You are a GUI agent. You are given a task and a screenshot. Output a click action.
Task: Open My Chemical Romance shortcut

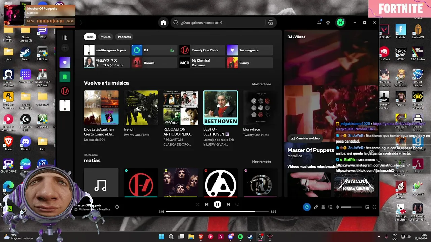pos(202,63)
